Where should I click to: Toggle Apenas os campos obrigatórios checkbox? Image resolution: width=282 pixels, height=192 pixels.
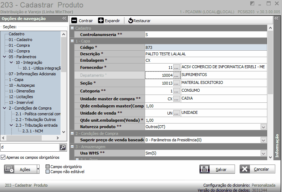(3, 157)
